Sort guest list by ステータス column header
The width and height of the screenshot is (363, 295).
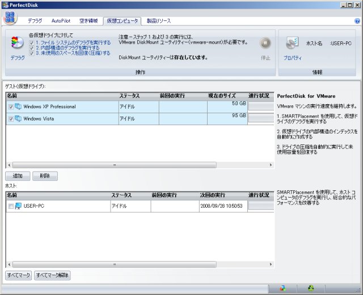coord(139,96)
